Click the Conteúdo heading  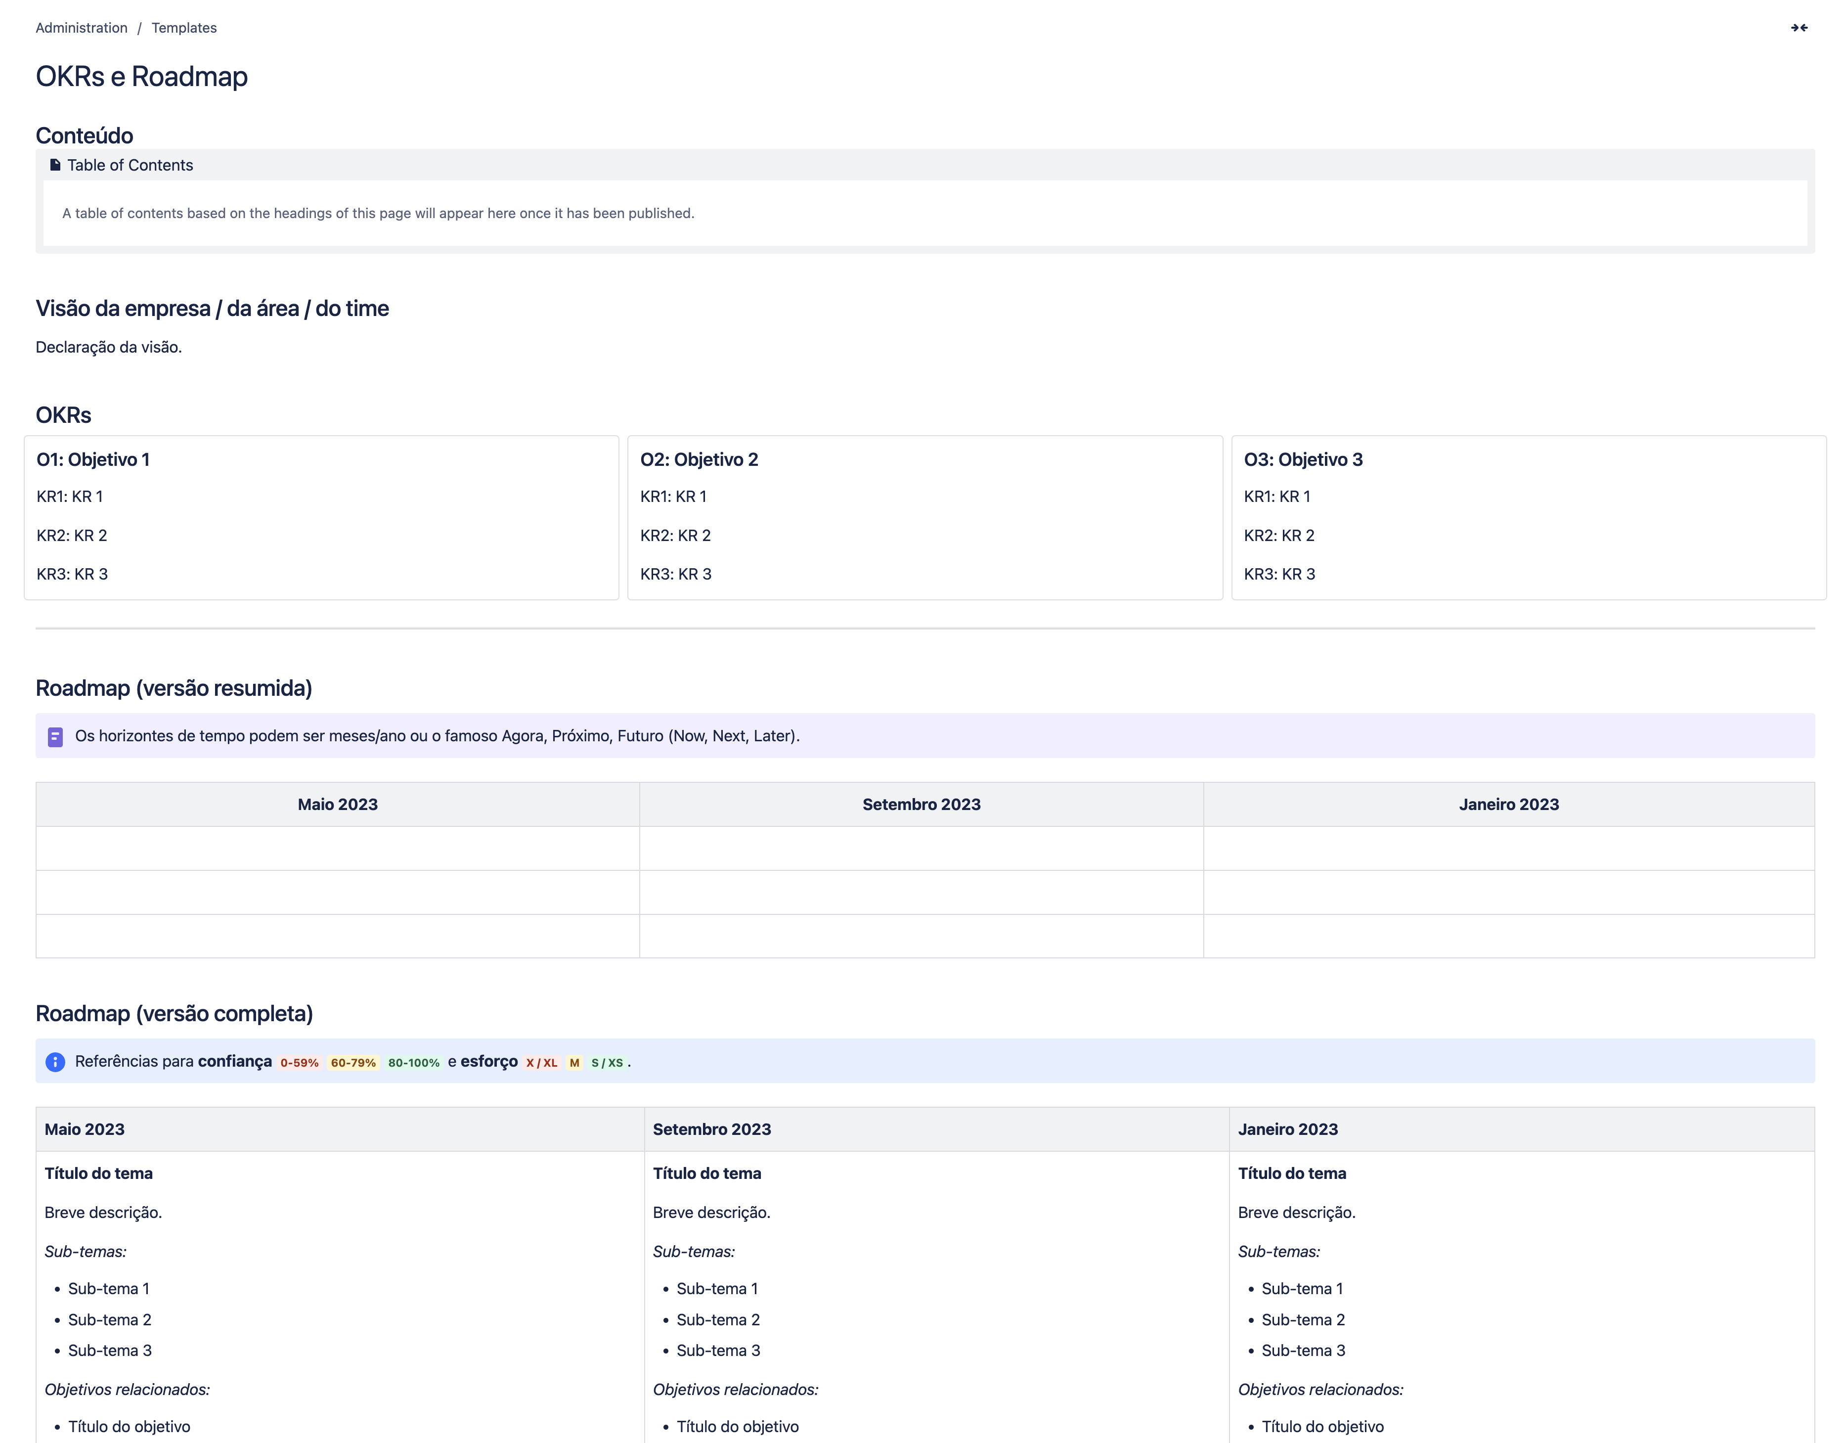pyautogui.click(x=85, y=135)
